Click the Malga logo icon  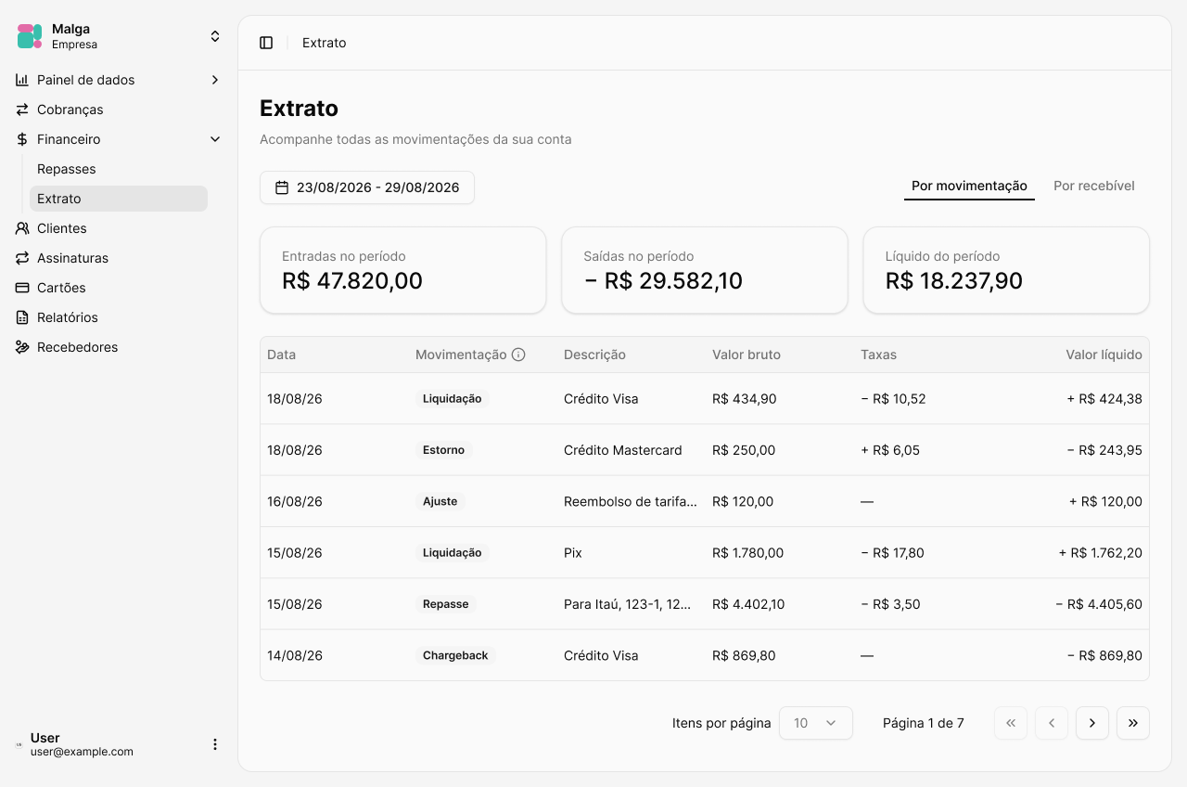(x=30, y=36)
